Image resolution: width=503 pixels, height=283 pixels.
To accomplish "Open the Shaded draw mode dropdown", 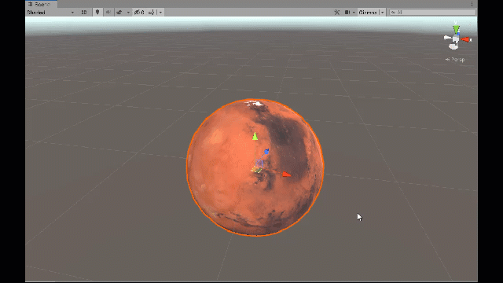I will click(50, 13).
